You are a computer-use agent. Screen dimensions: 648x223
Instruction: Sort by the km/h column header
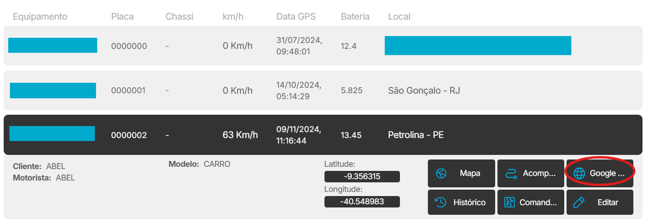(x=234, y=16)
